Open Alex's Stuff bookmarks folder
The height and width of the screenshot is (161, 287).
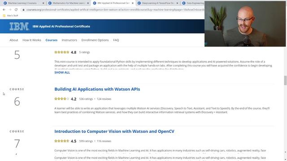tap(10, 16)
